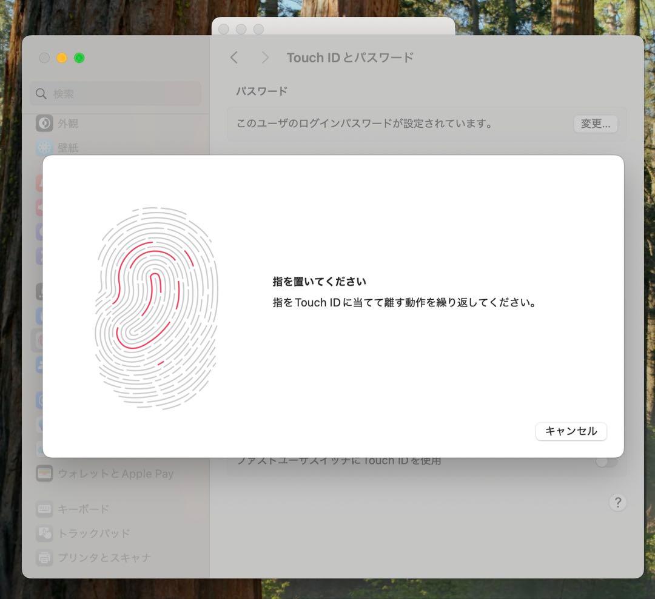This screenshot has width=655, height=599.
Task: Select キーボード in the settings sidebar
Action: point(85,509)
